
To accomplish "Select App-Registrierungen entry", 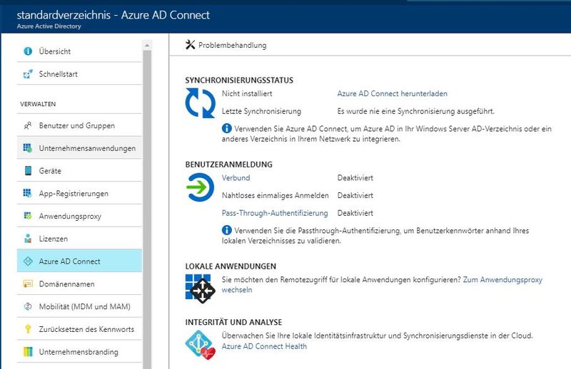I will coord(79,193).
